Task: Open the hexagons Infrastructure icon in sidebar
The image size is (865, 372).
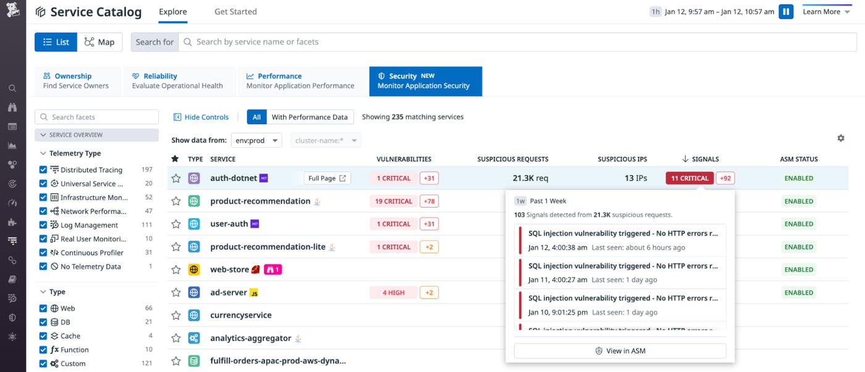Action: 12,164
